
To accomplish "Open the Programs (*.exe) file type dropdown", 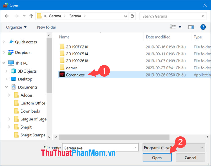I will point(174,147).
